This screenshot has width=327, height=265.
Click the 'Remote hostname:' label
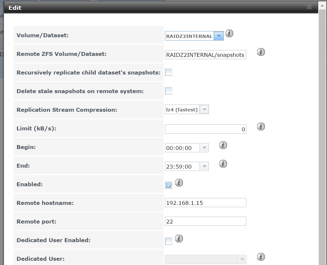click(x=45, y=203)
